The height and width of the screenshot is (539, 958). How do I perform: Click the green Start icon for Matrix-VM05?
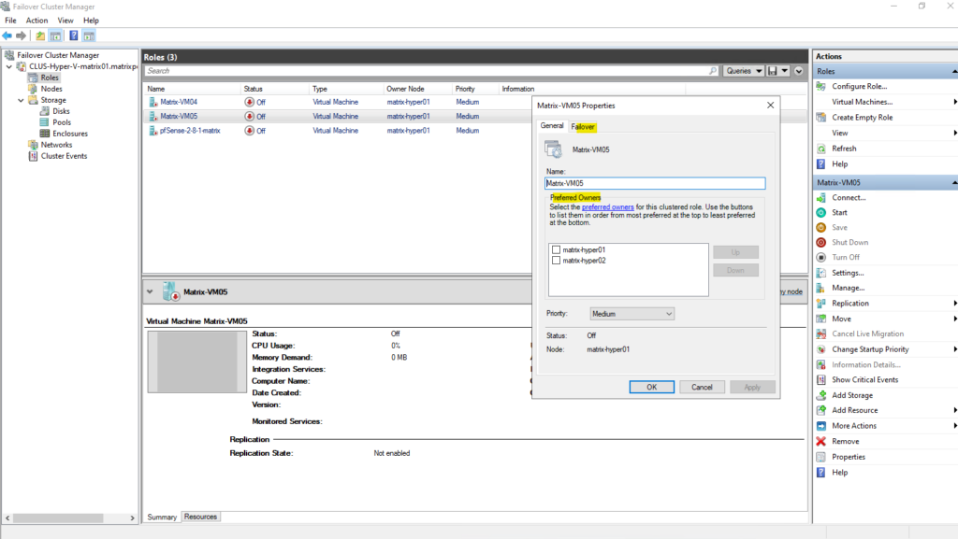(820, 213)
